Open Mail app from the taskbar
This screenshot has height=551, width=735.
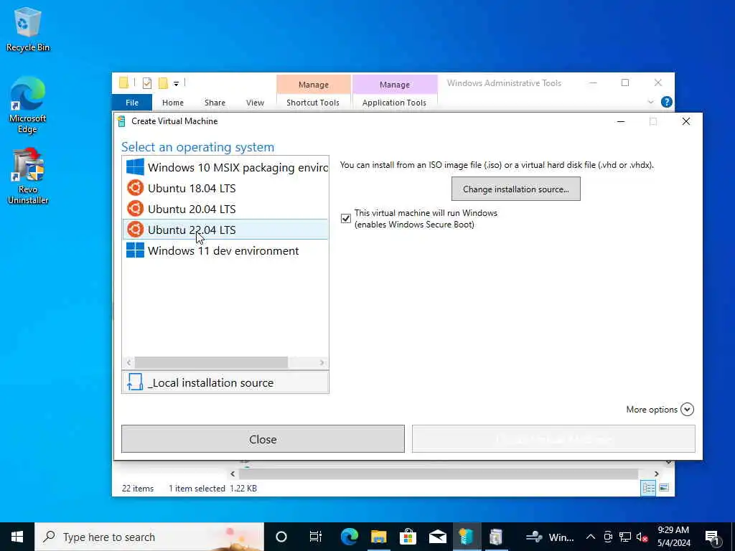[x=437, y=537]
